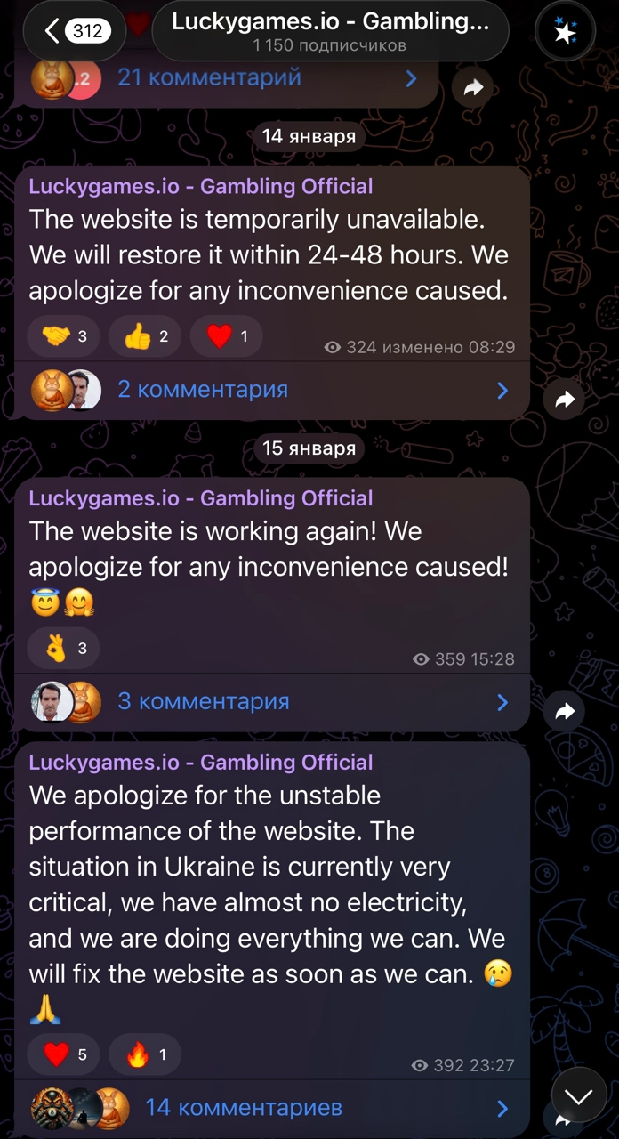Toggle the fire reaction with 1 vote
This screenshot has width=619, height=1139.
pyautogui.click(x=145, y=1054)
